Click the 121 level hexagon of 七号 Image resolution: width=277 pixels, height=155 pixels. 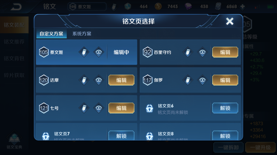coord(44,108)
